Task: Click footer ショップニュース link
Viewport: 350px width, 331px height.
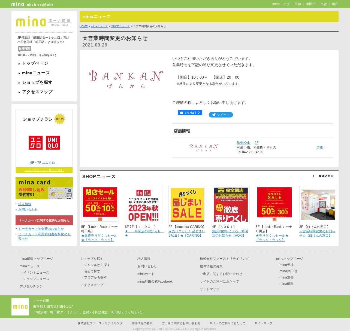Action: pyautogui.click(x=36, y=279)
